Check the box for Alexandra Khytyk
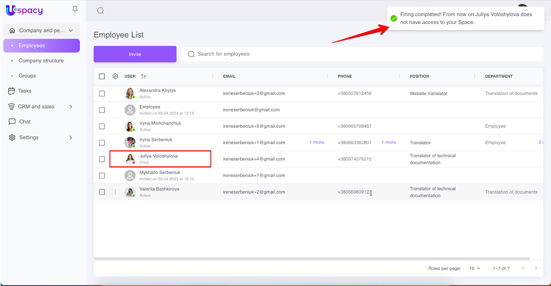Screen dimensions: 551x286 [102, 93]
